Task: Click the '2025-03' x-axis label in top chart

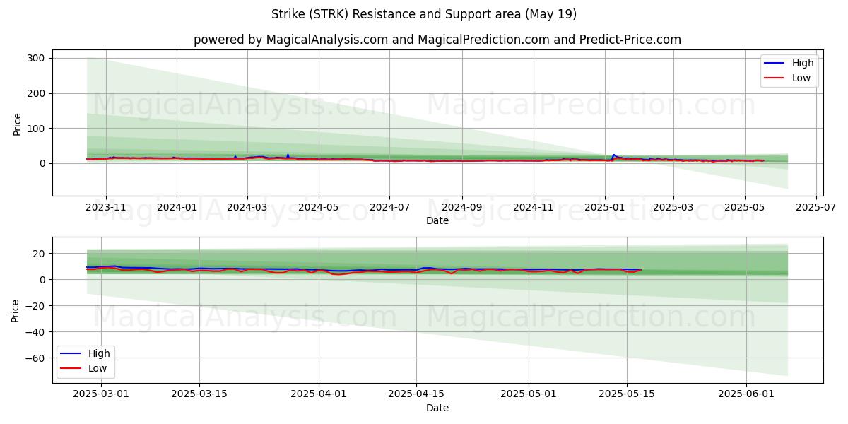Action: [x=673, y=208]
